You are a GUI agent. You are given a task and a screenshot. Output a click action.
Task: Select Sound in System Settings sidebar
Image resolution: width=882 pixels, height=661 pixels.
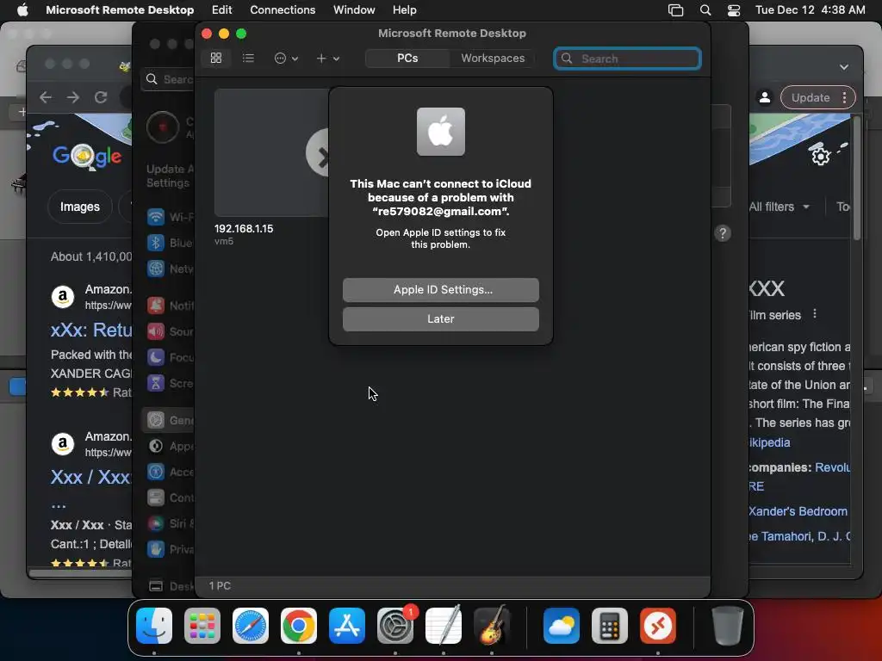[170, 331]
